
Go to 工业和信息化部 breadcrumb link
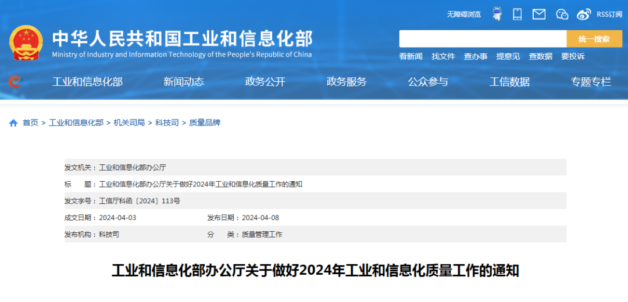76,123
